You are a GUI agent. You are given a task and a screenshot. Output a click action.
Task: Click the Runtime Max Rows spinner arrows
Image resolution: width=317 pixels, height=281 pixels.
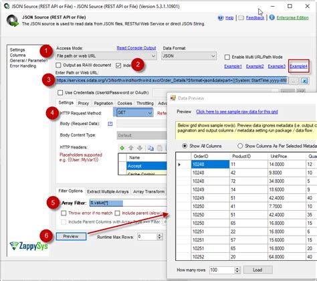point(159,237)
